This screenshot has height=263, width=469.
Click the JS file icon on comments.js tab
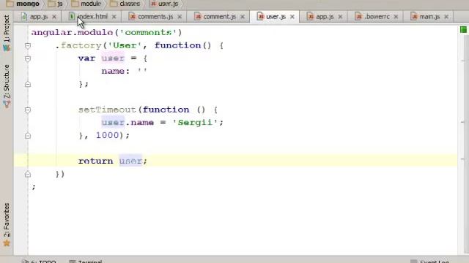(x=132, y=17)
